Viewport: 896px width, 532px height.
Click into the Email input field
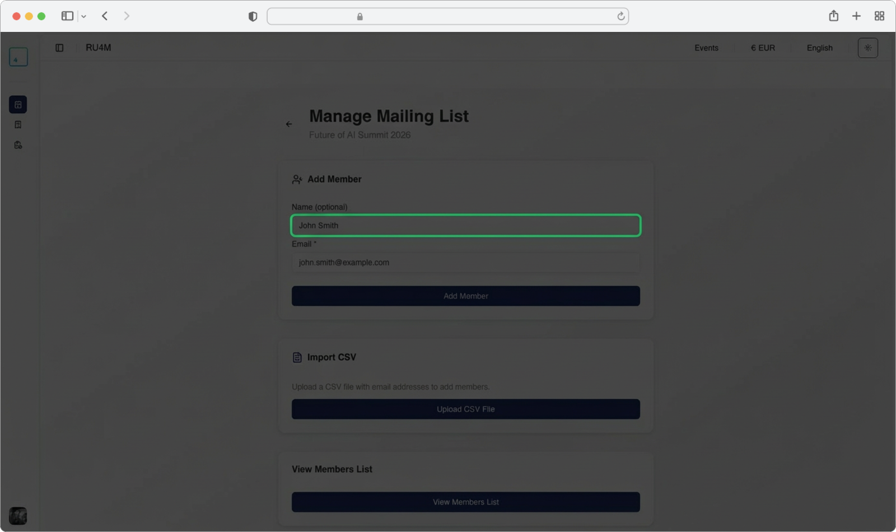pos(465,263)
